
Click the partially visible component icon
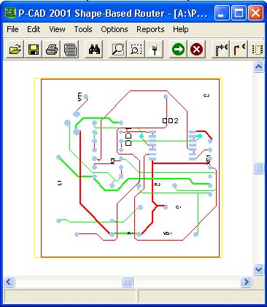[257, 50]
